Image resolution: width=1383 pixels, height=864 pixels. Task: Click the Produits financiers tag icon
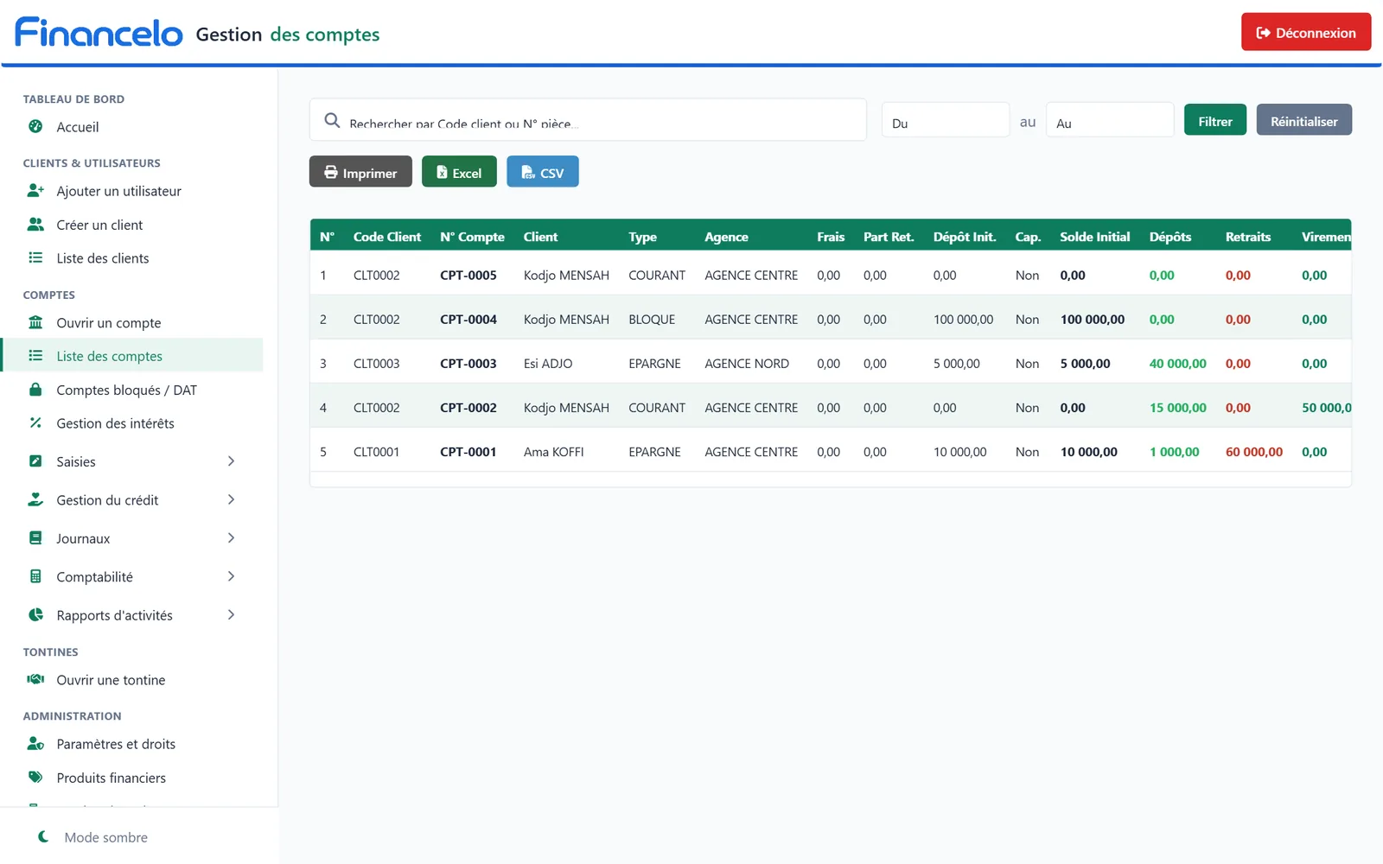tap(35, 777)
